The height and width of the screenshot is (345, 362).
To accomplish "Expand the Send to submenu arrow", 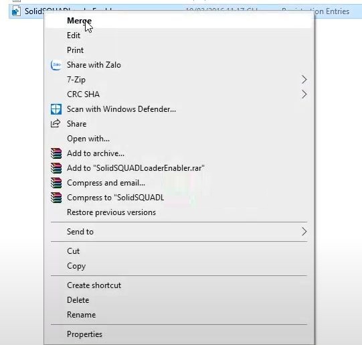I will tap(304, 232).
